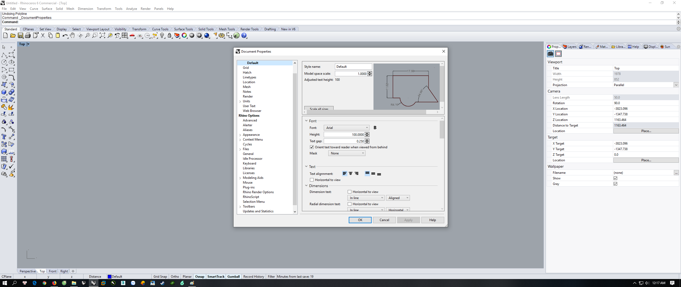Open the four-viewport layout icon
Image resolution: width=681 pixels, height=287 pixels.
coord(124,36)
